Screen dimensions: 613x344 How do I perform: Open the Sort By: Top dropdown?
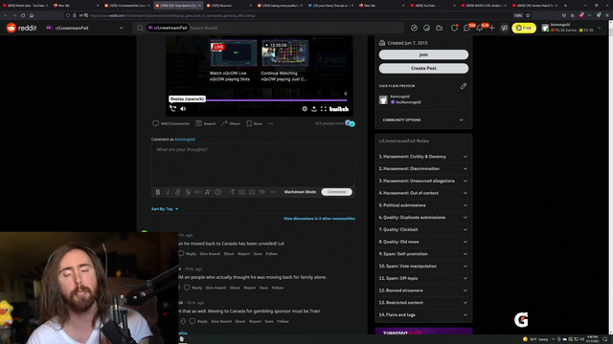pos(165,209)
